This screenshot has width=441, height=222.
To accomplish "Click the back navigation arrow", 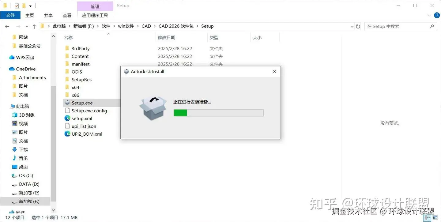I will tap(7, 26).
